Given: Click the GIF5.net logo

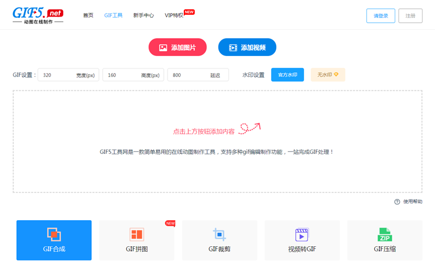Looking at the screenshot, I should tap(38, 15).
